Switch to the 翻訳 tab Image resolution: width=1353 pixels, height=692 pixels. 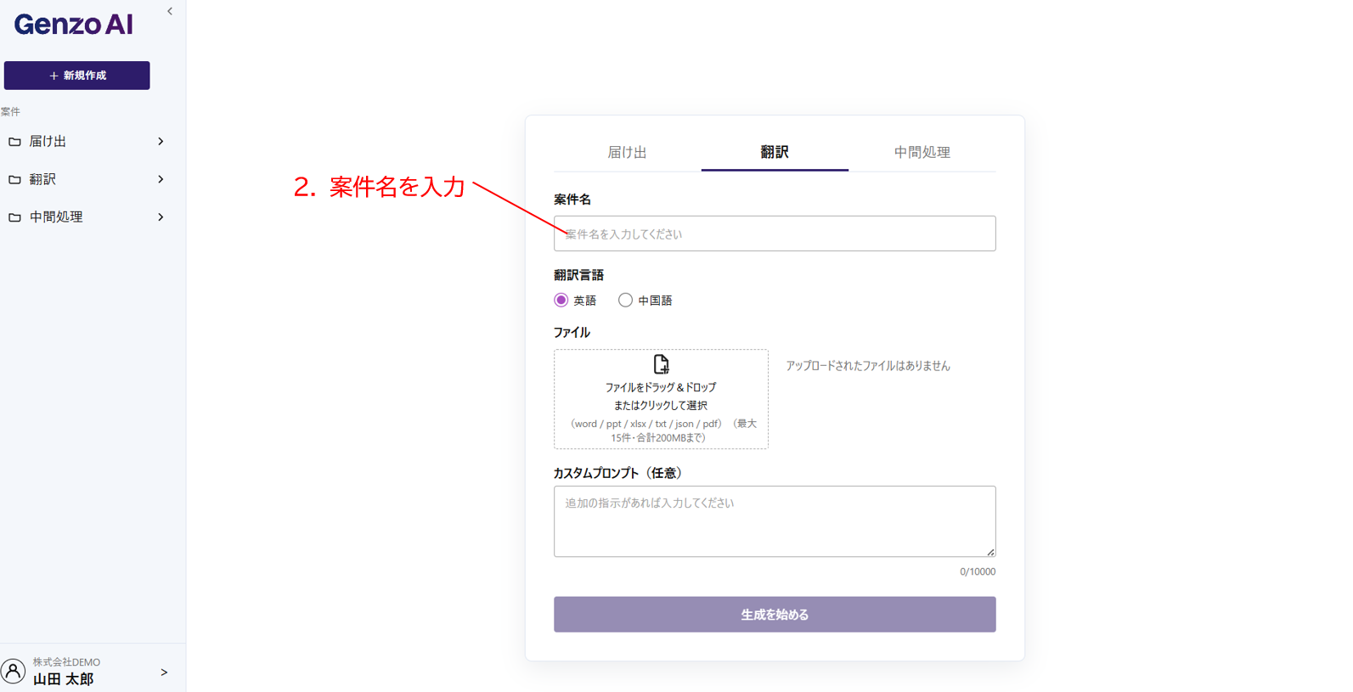775,153
